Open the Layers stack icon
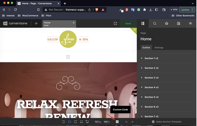 click(x=190, y=23)
